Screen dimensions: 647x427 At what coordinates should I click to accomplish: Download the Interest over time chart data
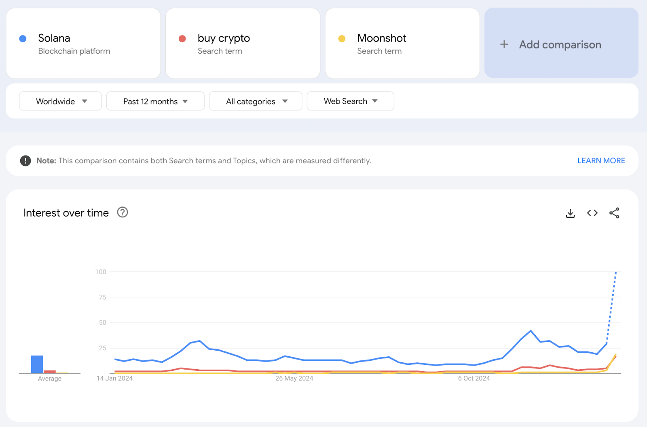tap(570, 213)
